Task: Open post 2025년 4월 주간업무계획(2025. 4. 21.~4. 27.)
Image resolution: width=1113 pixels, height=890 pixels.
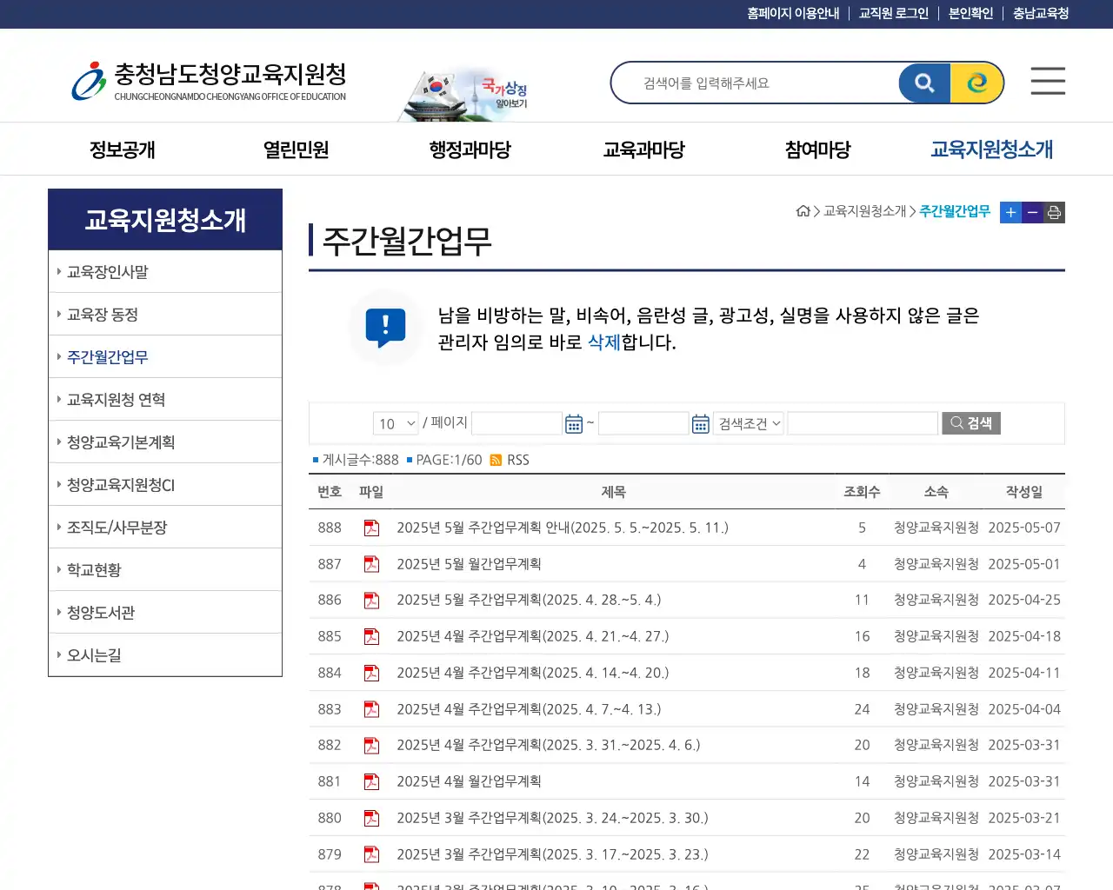Action: coord(533,636)
